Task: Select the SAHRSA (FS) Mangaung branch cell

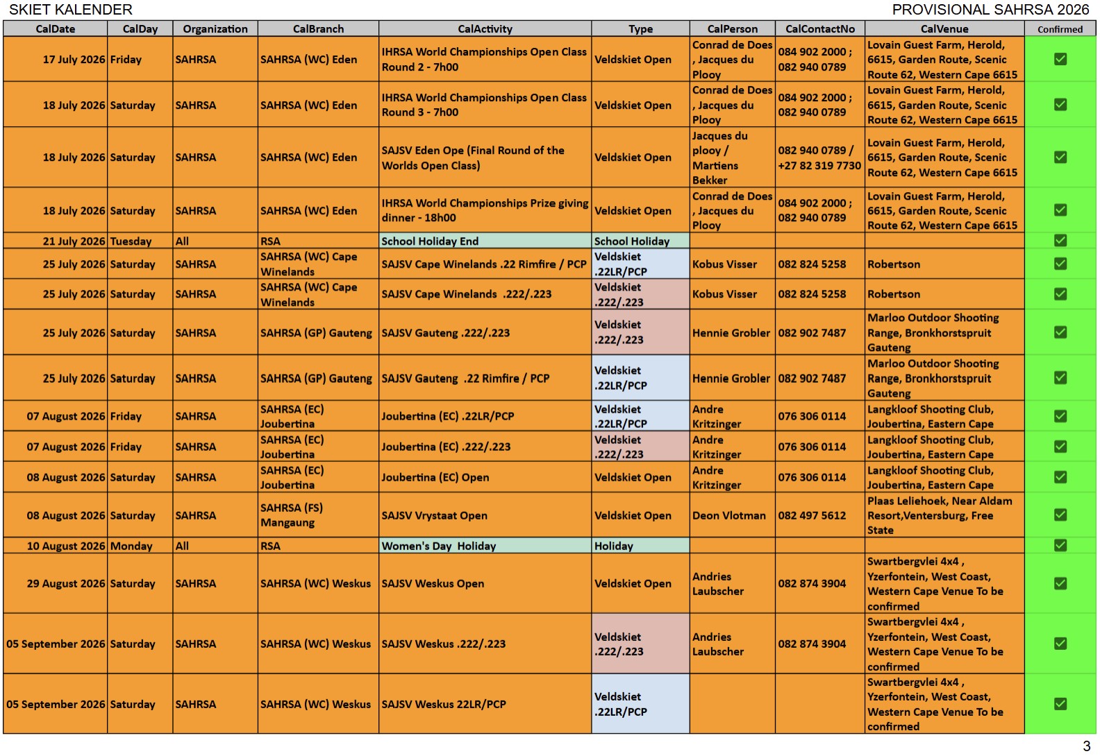Action: [318, 515]
